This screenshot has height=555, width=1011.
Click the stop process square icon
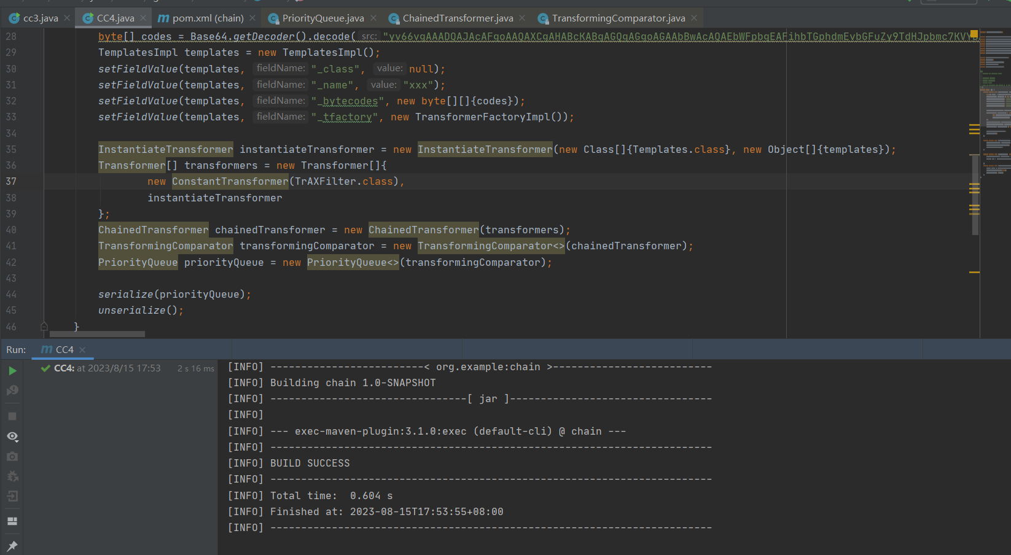pos(12,416)
